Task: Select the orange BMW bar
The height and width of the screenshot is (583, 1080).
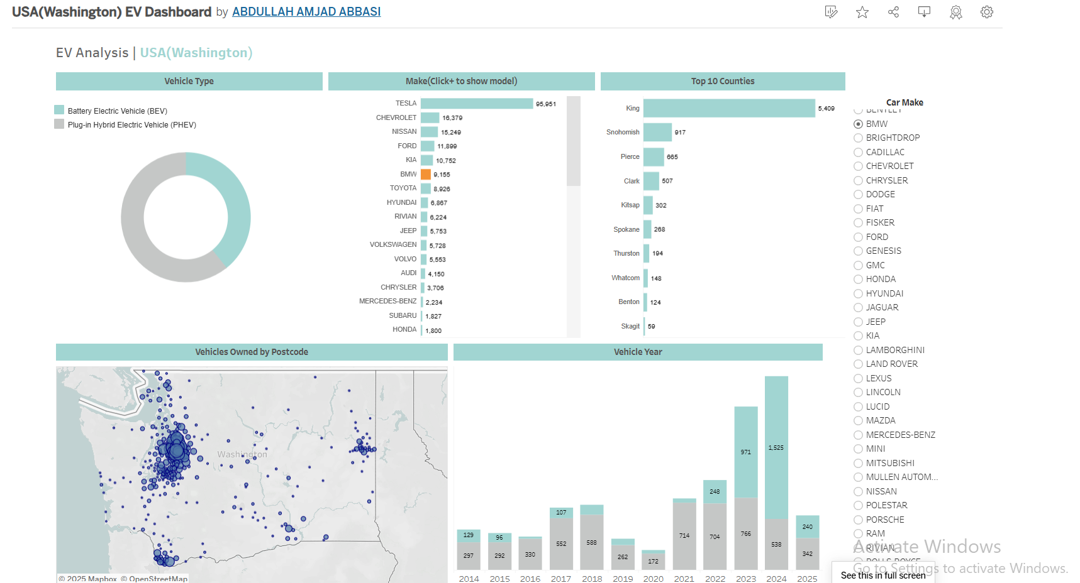Action: [426, 174]
